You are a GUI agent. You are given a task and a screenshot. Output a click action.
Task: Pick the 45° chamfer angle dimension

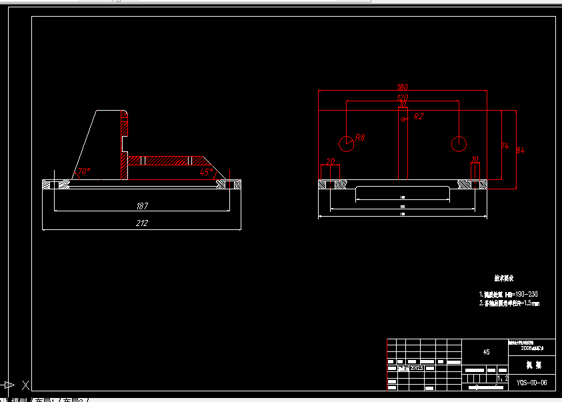[207, 172]
